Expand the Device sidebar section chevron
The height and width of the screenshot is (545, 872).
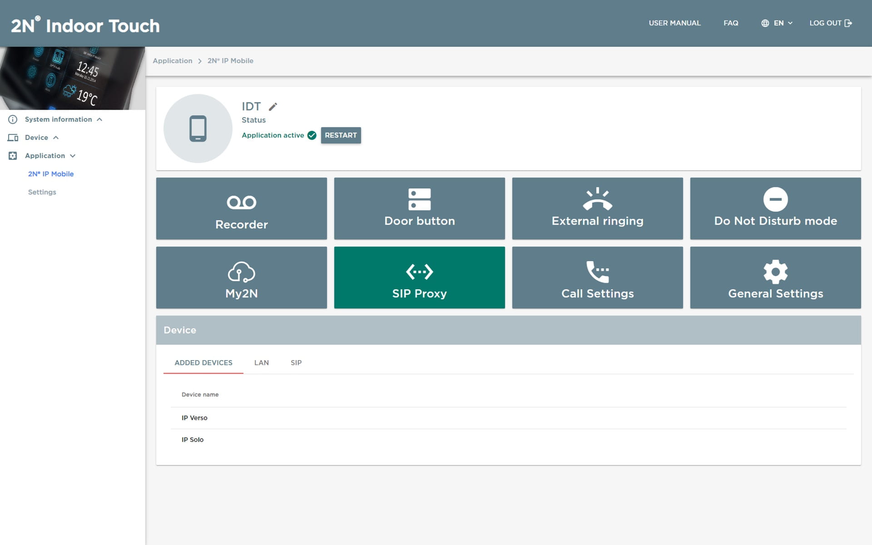click(x=56, y=138)
